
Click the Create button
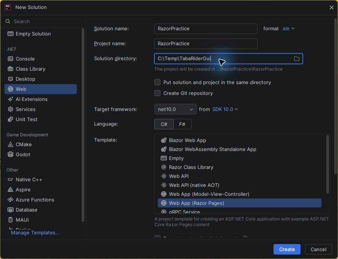tap(287, 249)
